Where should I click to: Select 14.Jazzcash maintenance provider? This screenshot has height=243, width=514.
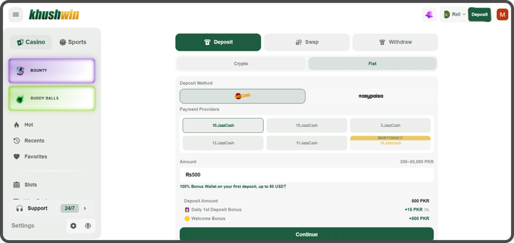[x=391, y=143]
